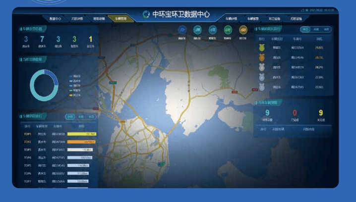Select the month option in mileage ranking toggle
This screenshot has width=356, height=202.
pyautogui.click(x=91, y=117)
